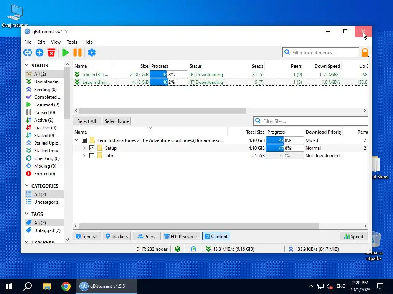Viewport: 393px width, 294px height.
Task: Open the Tools menu
Action: coord(72,42)
